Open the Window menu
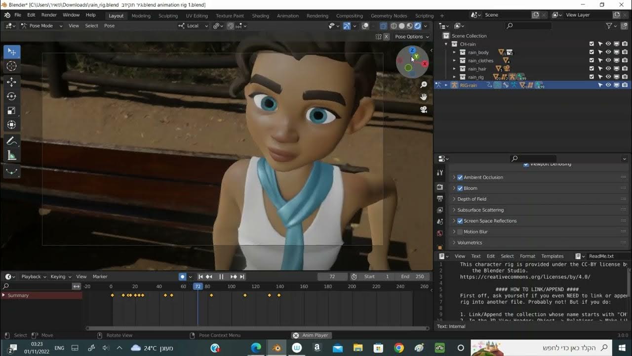This screenshot has height=356, width=632. [x=71, y=15]
